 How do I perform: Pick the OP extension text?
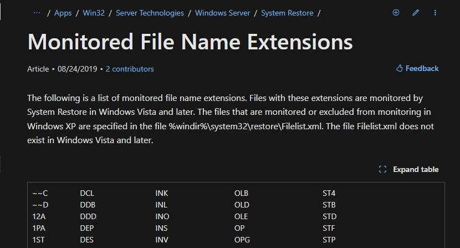pos(239,228)
